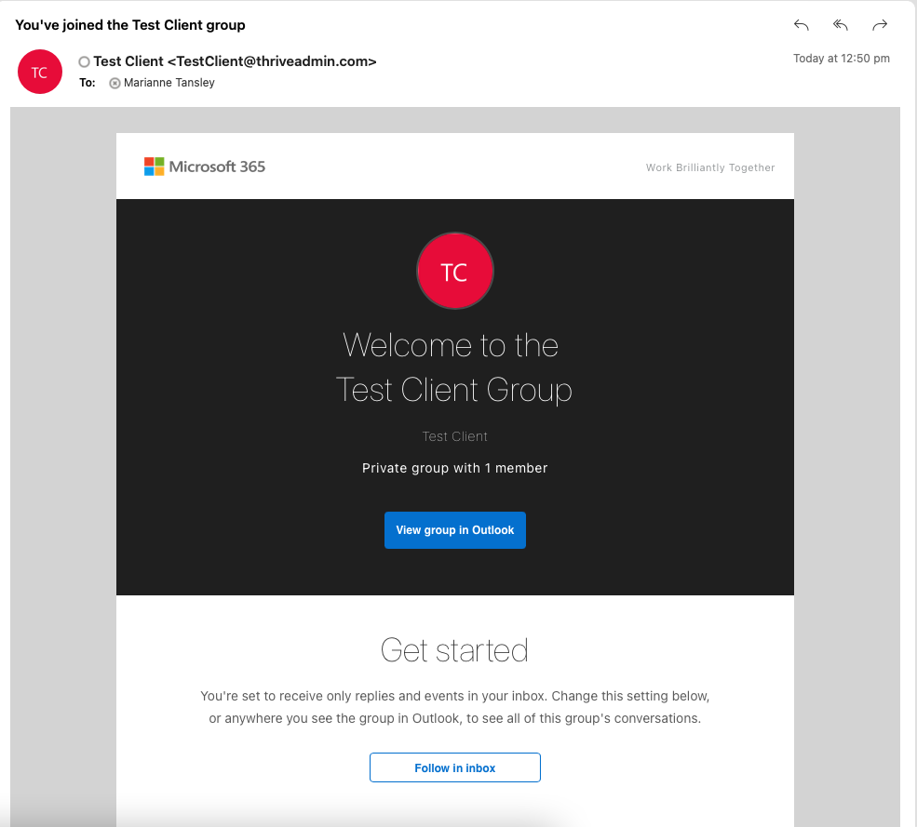This screenshot has width=917, height=827.
Task: Click the Forward arrow icon
Action: [x=880, y=25]
